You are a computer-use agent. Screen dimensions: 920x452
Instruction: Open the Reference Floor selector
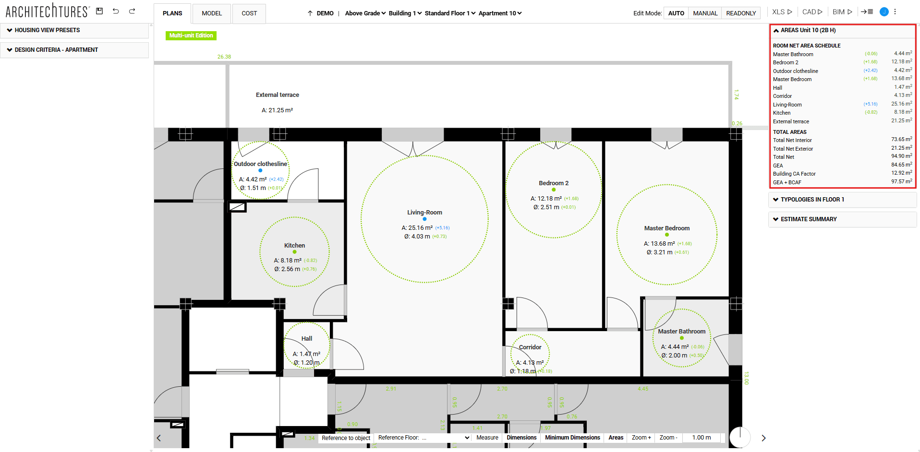point(423,437)
